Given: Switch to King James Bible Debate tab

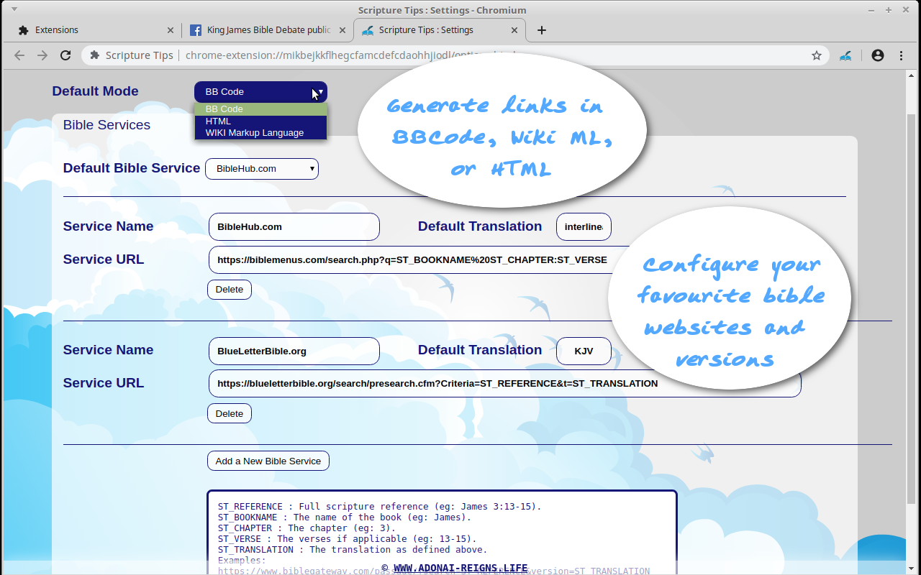Looking at the screenshot, I should tap(267, 30).
